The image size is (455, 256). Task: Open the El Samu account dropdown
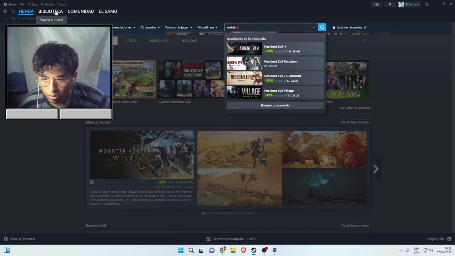click(x=409, y=4)
